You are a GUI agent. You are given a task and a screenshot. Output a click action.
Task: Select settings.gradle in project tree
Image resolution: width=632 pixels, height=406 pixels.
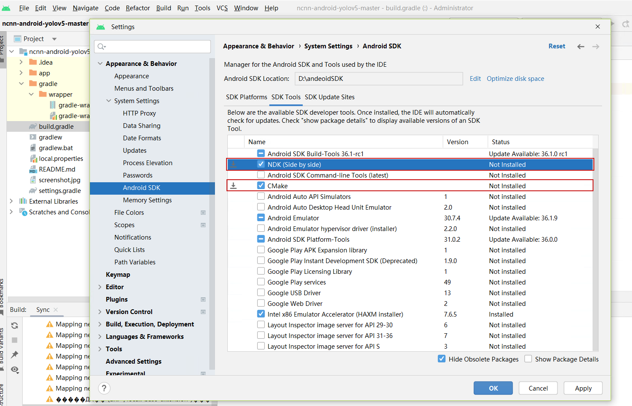55,191
